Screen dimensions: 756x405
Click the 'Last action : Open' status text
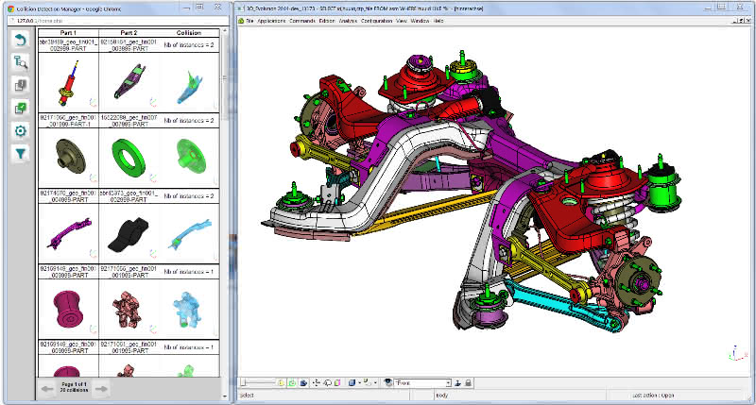coord(653,396)
